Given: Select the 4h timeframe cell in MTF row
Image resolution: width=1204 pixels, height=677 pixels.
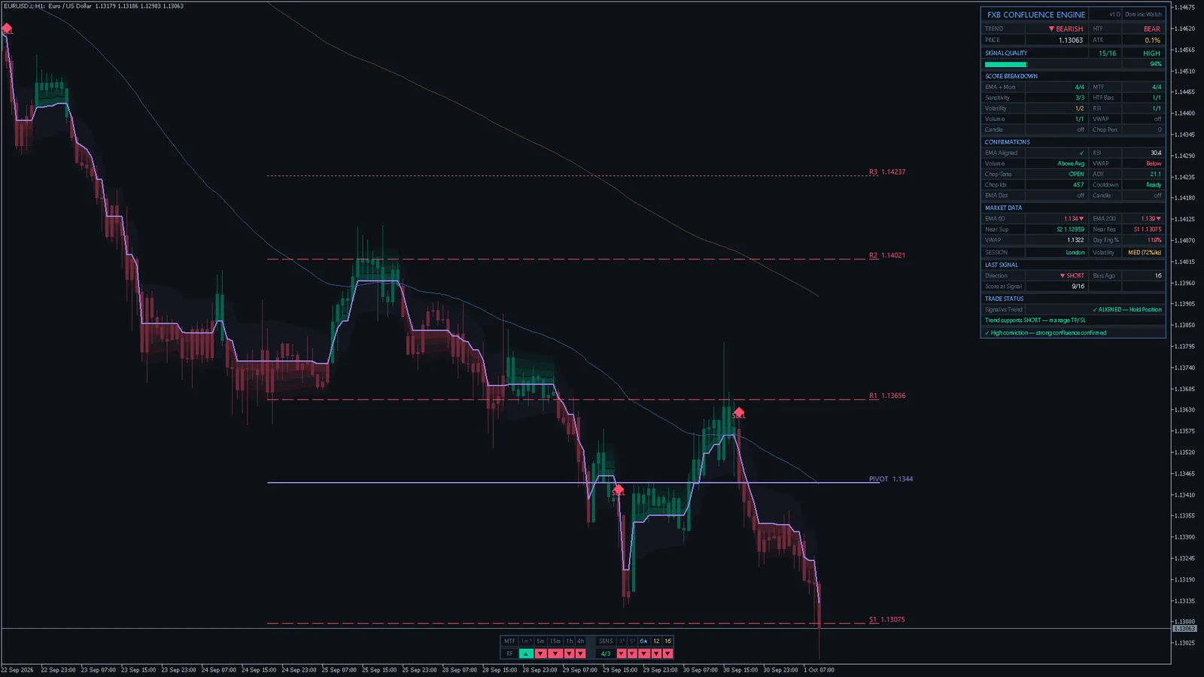Looking at the screenshot, I should click(x=580, y=641).
